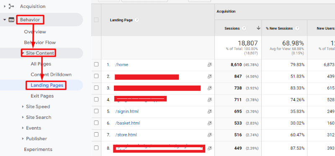This screenshot has width=335, height=156.
Task: Open external page icon in row 2
Action: point(210,76)
